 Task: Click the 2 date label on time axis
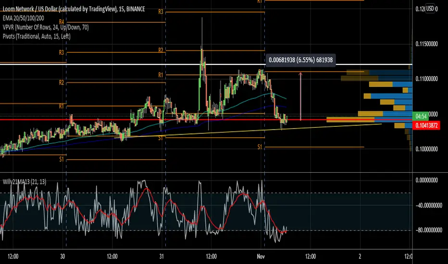360,256
